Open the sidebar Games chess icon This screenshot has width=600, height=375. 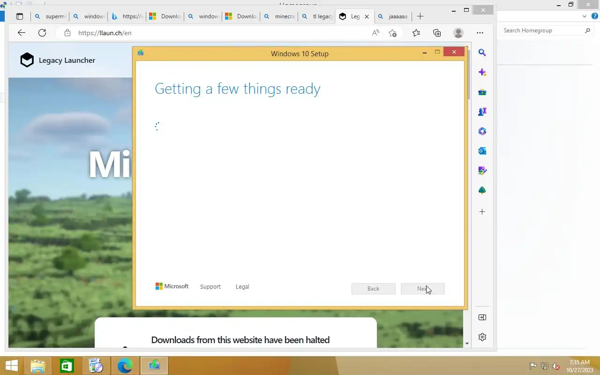pos(482,112)
